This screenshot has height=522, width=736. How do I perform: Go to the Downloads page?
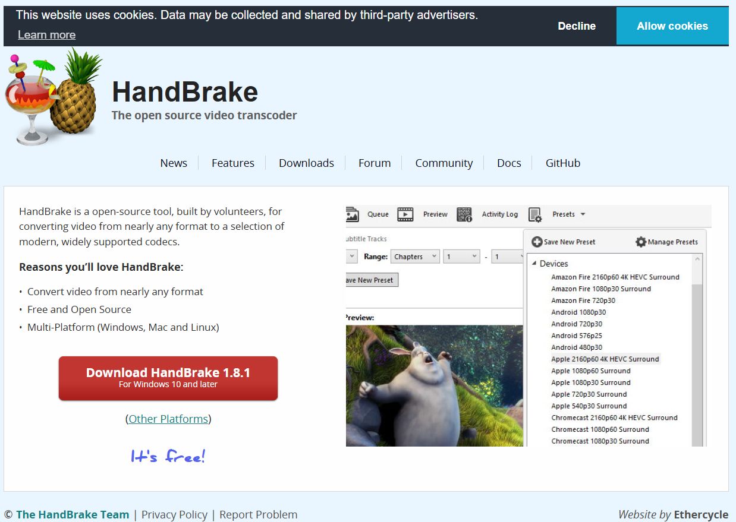306,163
